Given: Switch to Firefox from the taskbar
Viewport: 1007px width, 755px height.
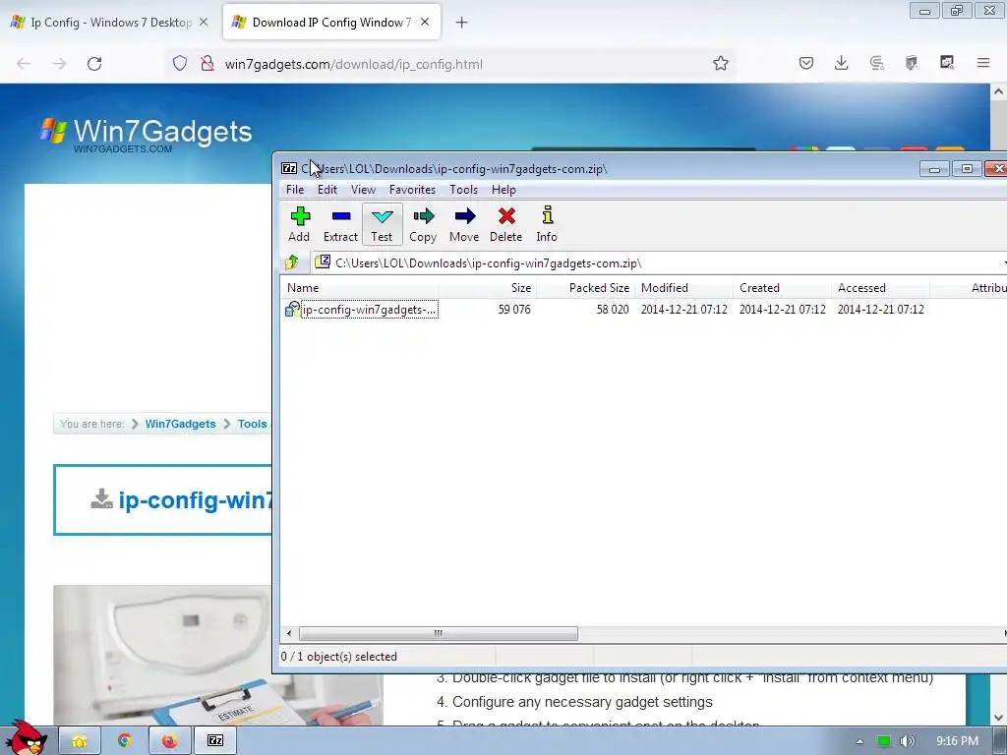Looking at the screenshot, I should point(169,741).
